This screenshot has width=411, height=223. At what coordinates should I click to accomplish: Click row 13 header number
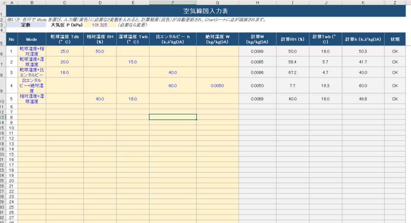(3, 117)
